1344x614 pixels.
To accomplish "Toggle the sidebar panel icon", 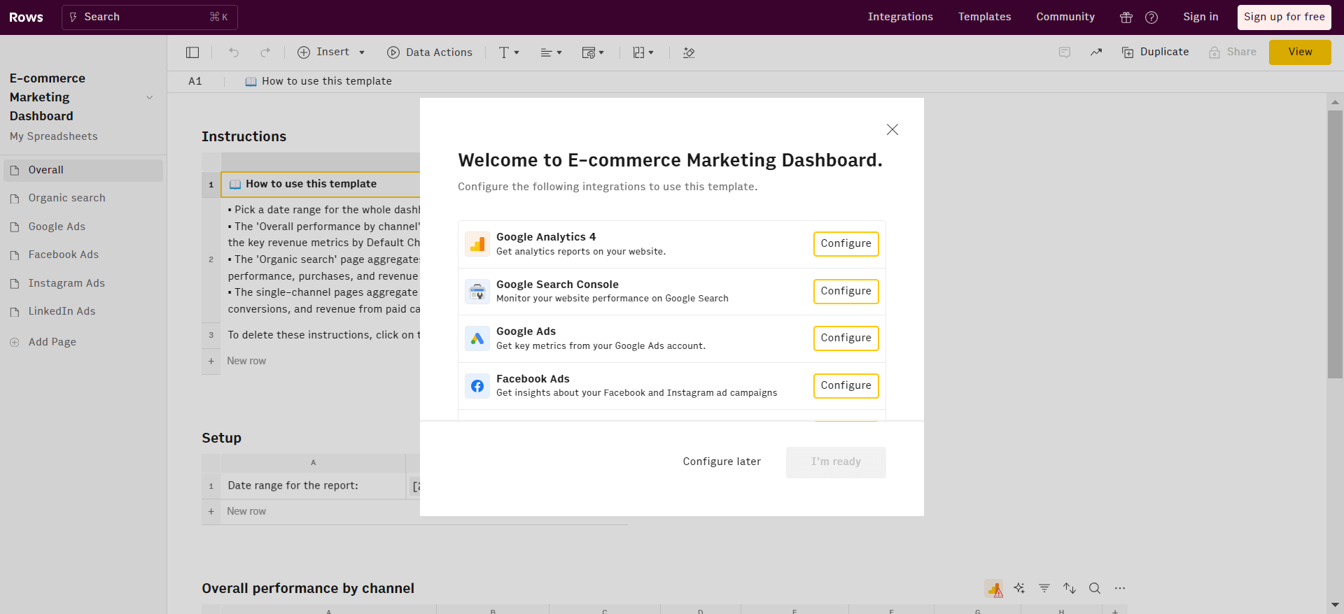I will click(192, 52).
